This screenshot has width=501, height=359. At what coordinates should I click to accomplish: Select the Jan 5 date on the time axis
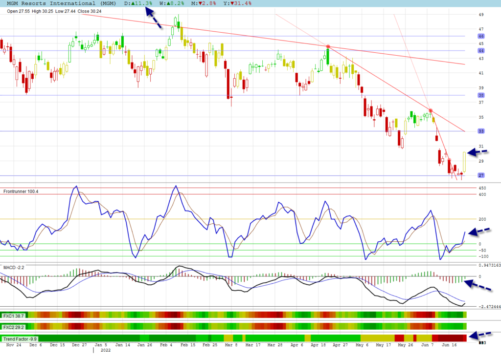tap(101, 345)
